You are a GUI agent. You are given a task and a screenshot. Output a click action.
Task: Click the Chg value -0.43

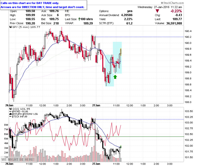pyautogui.click(x=178, y=15)
